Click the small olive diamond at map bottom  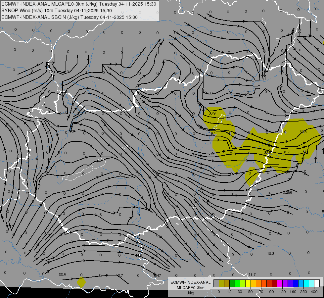81,282
